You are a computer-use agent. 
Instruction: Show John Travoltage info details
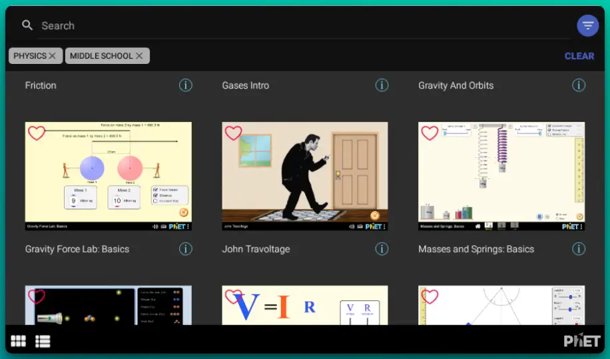382,249
